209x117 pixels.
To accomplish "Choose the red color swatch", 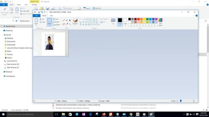I will (x=138, y=19).
